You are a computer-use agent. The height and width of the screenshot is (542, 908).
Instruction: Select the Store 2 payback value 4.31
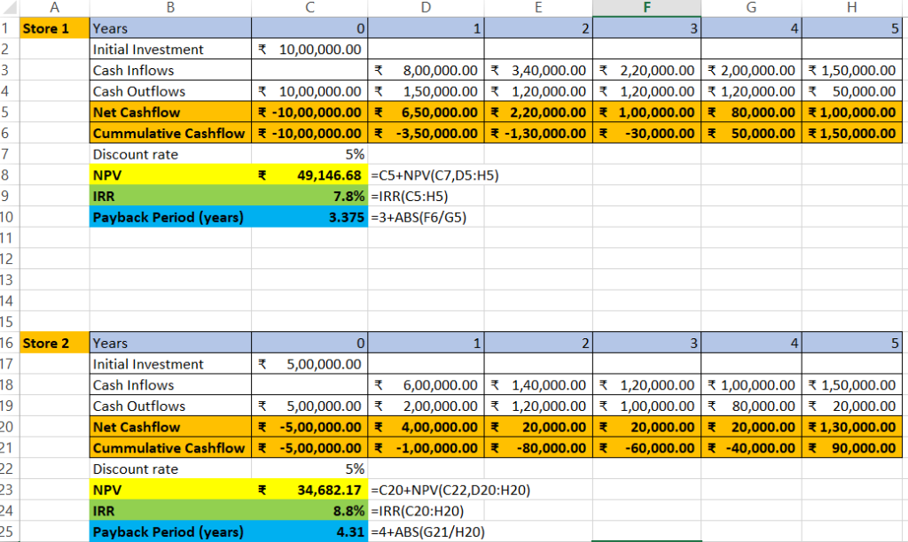(309, 532)
